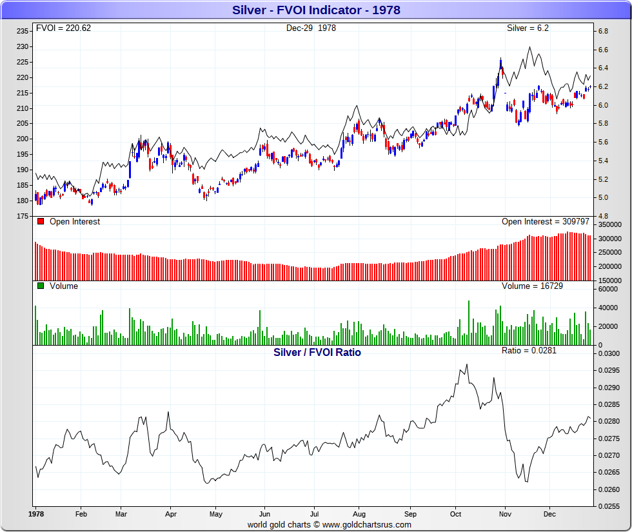
Task: Select the 'FVOI = 220.62' readout
Action: (63, 28)
